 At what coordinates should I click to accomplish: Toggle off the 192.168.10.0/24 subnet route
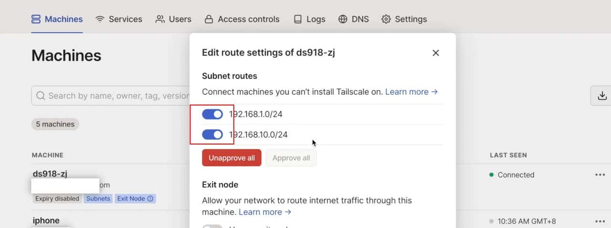[x=212, y=135]
